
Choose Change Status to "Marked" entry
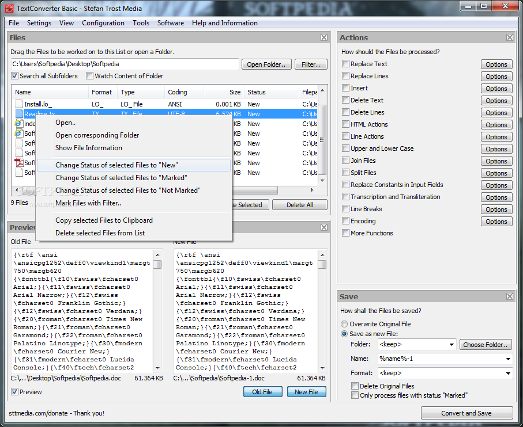(x=134, y=178)
